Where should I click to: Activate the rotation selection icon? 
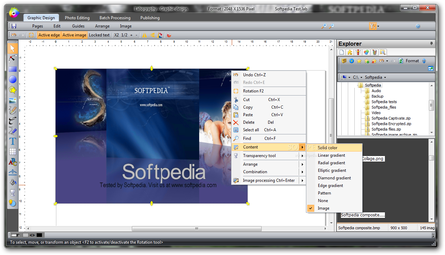31,35
